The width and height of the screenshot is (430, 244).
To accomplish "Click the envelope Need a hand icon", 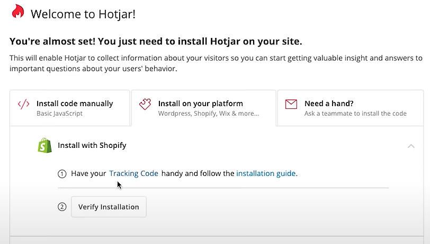I will click(291, 104).
